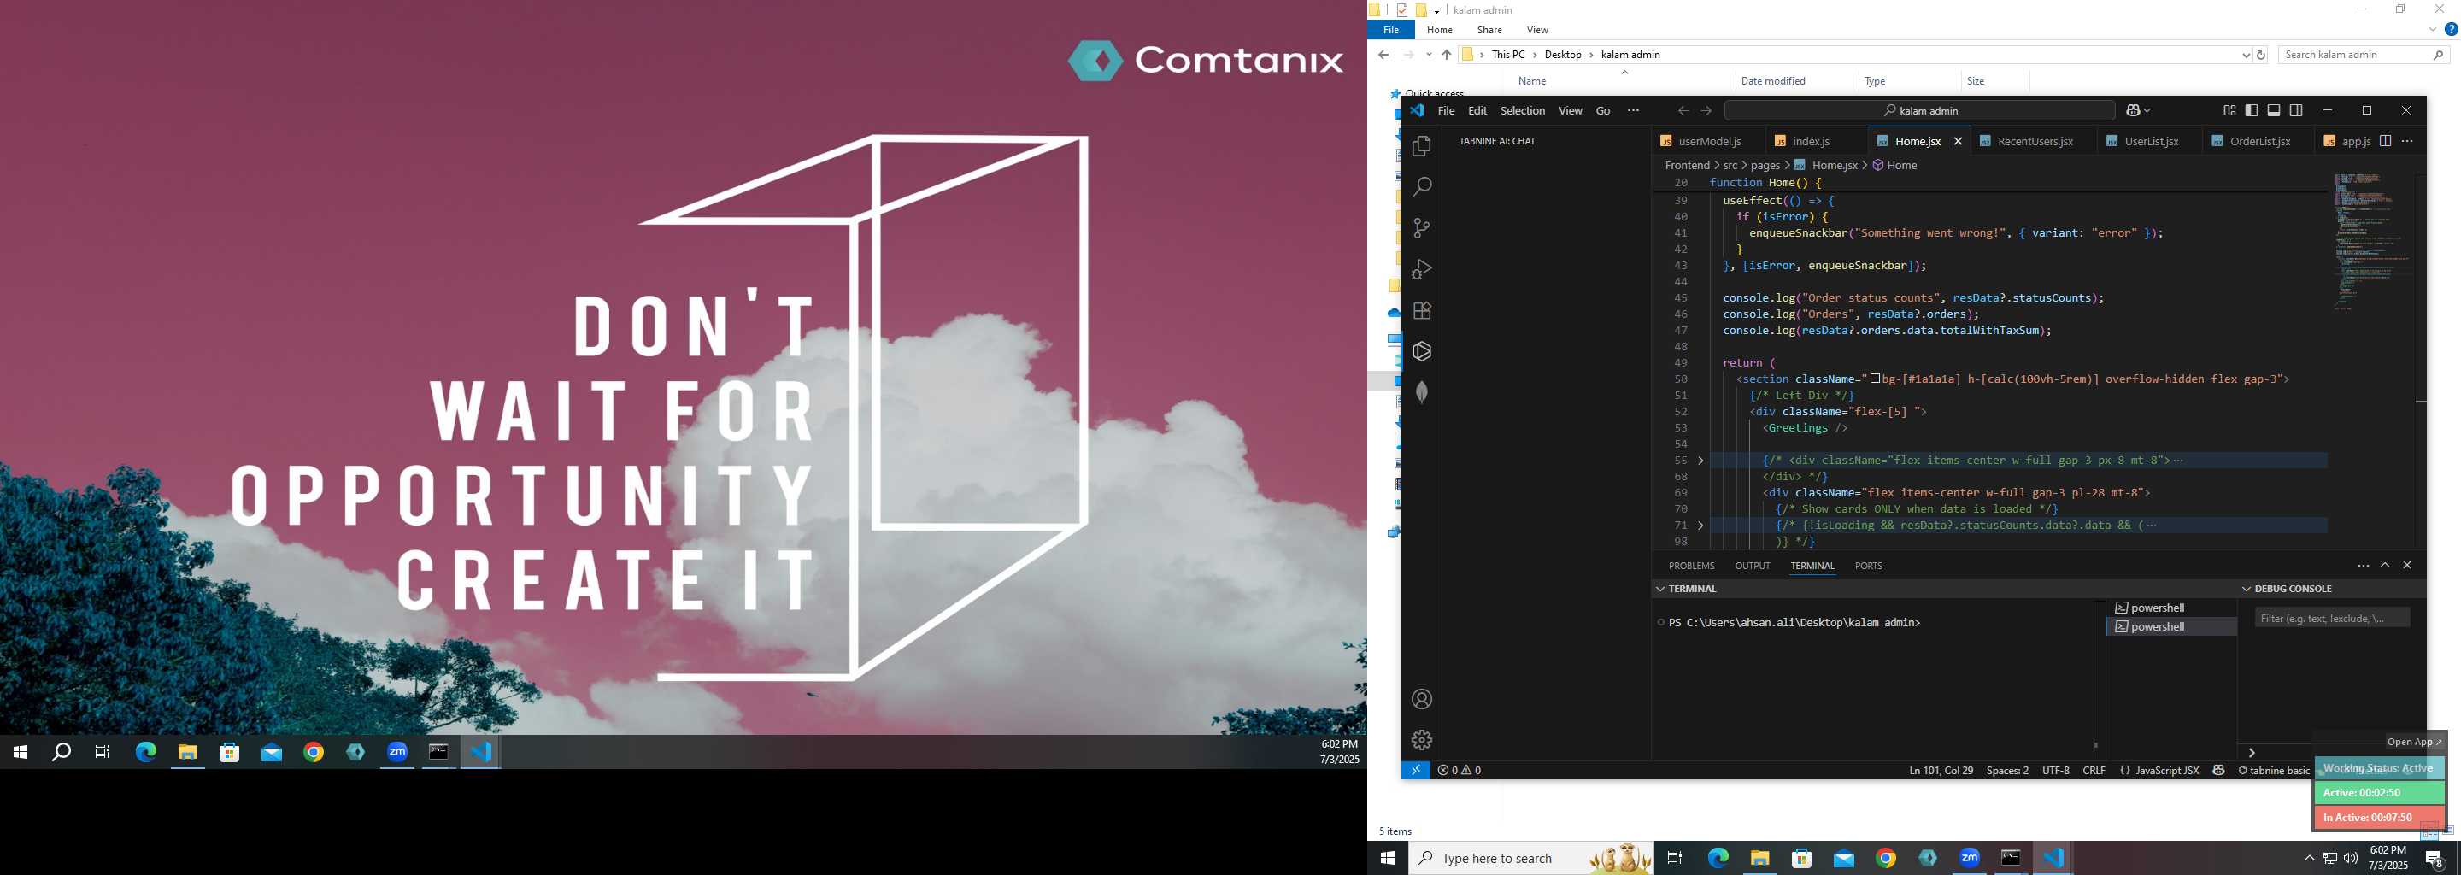The image size is (2461, 875).
Task: Open the File menu in VS Code
Action: pos(1447,111)
